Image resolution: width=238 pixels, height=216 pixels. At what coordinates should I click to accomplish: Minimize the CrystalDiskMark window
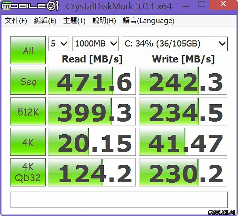[186, 6]
